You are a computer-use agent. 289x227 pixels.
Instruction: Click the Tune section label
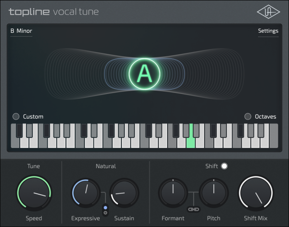click(x=34, y=166)
